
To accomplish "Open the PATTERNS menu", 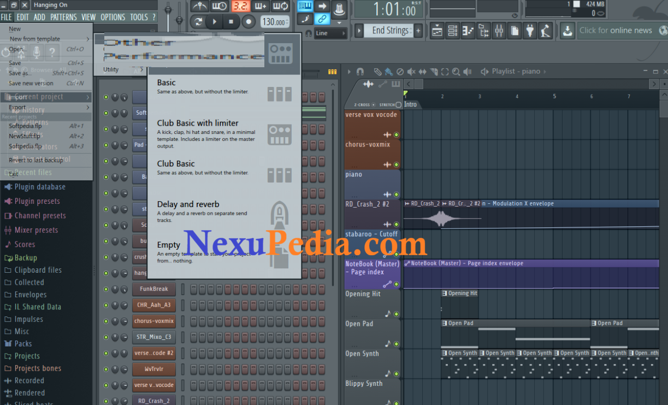I will pos(63,17).
